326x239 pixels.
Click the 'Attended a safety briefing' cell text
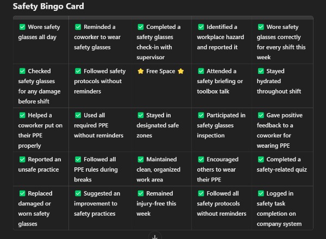220,81
